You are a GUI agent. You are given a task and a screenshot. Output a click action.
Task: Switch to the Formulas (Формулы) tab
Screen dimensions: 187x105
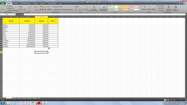point(36,3)
